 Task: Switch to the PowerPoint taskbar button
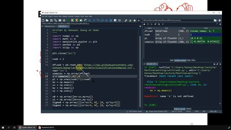47,127
